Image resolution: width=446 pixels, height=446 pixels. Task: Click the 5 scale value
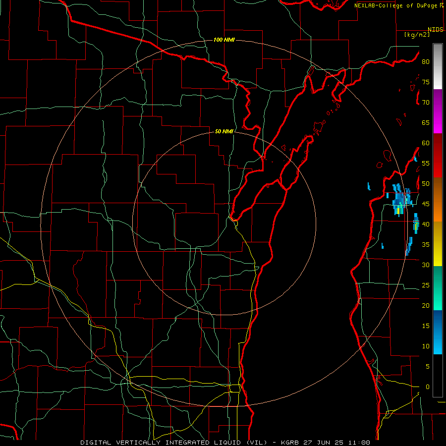[428, 367]
